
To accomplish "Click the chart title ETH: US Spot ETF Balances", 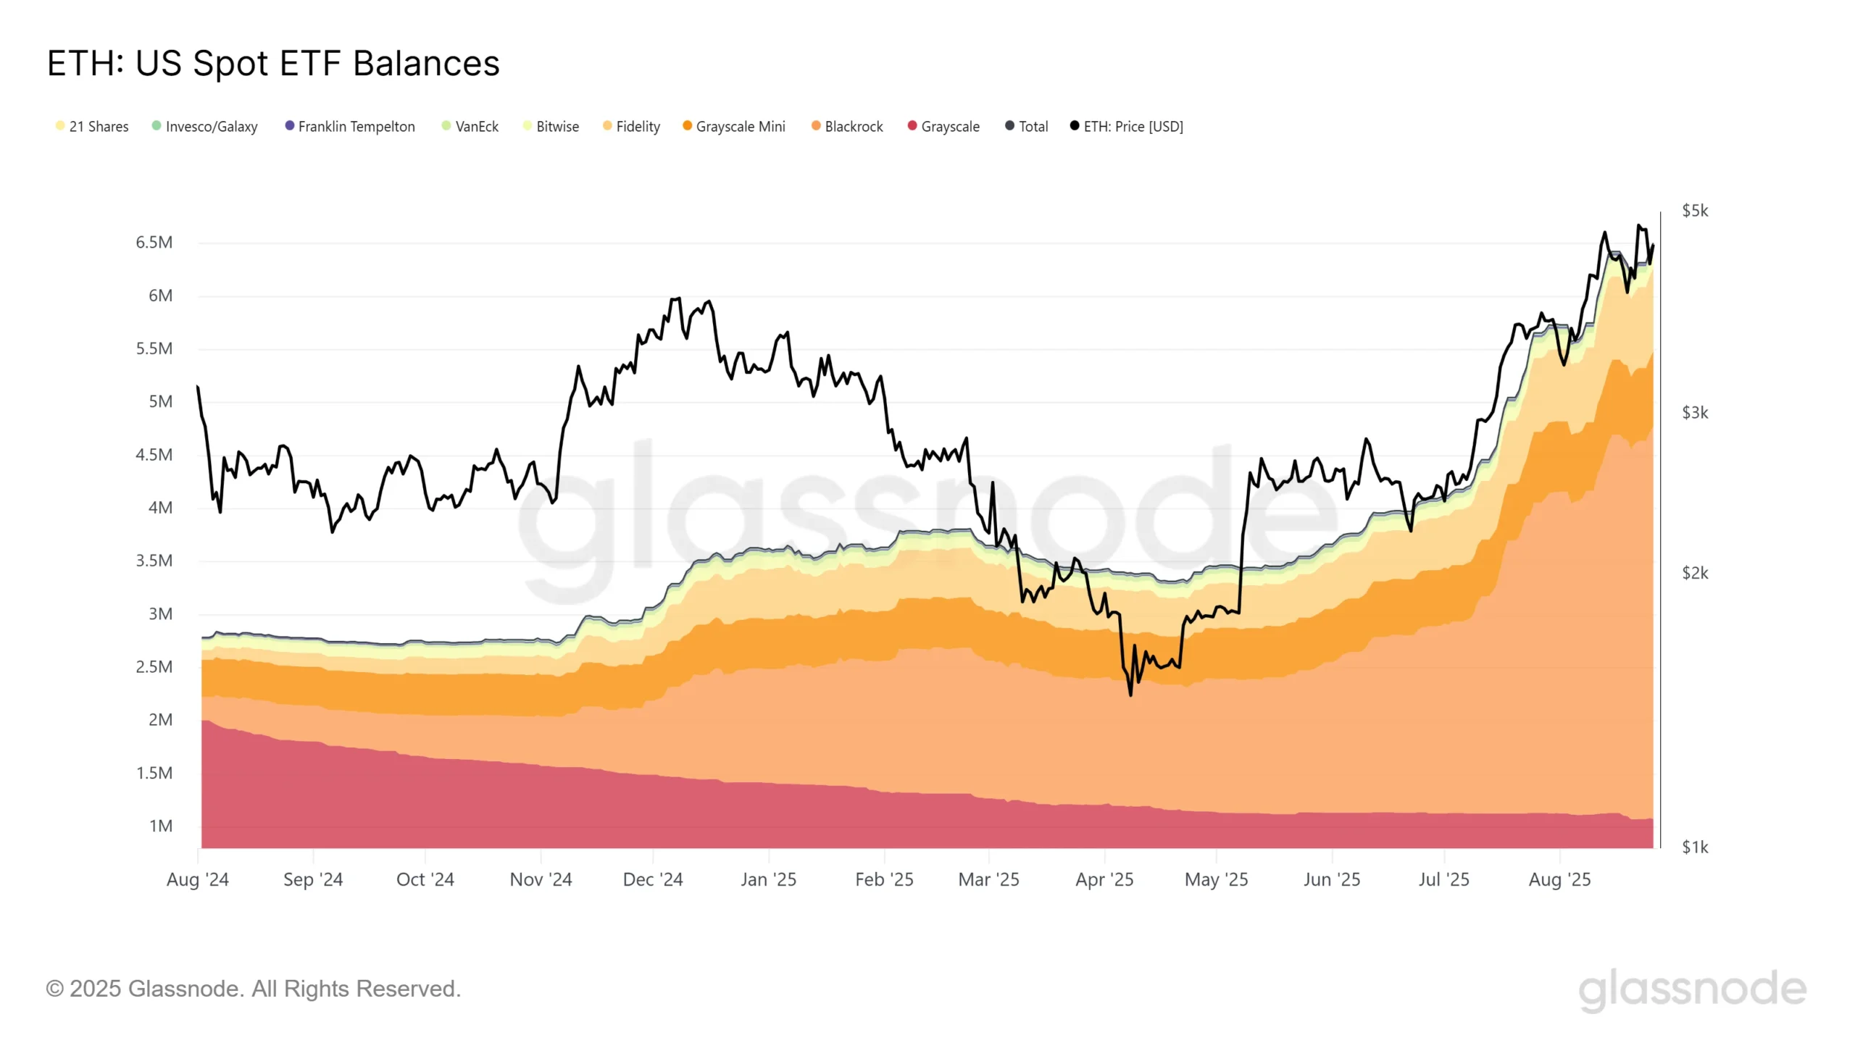I will pos(273,63).
